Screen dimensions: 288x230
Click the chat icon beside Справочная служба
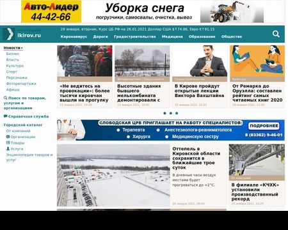[6, 116]
